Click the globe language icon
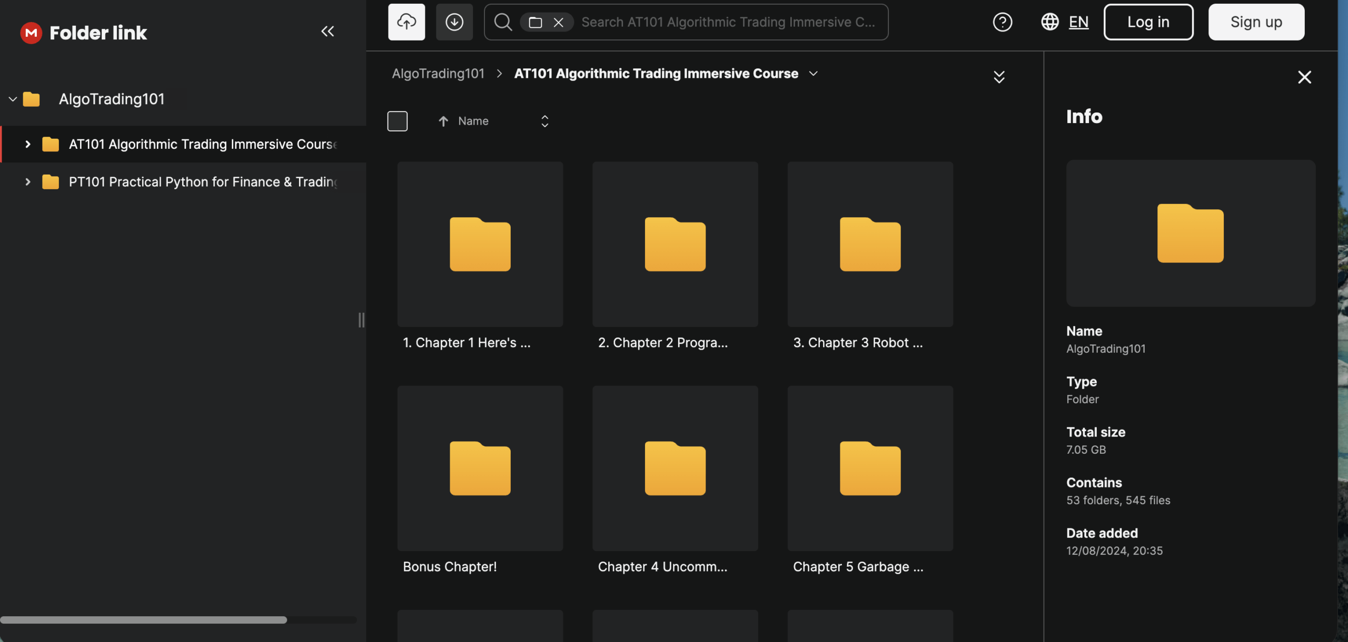 tap(1049, 22)
